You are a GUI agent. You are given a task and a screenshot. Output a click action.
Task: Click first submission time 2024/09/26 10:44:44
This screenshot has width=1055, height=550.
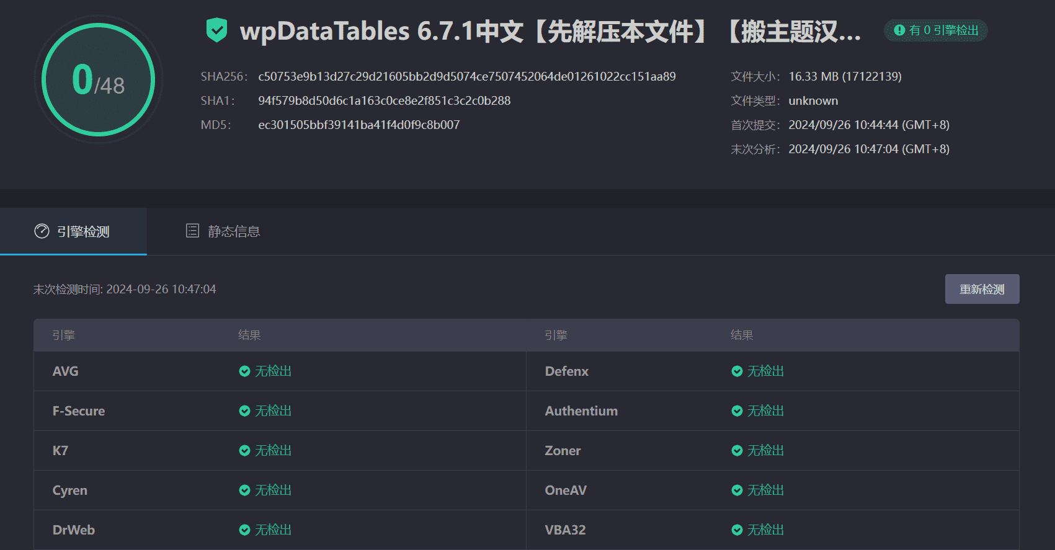tap(869, 125)
